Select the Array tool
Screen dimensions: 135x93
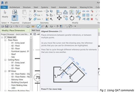(x=84, y=15)
